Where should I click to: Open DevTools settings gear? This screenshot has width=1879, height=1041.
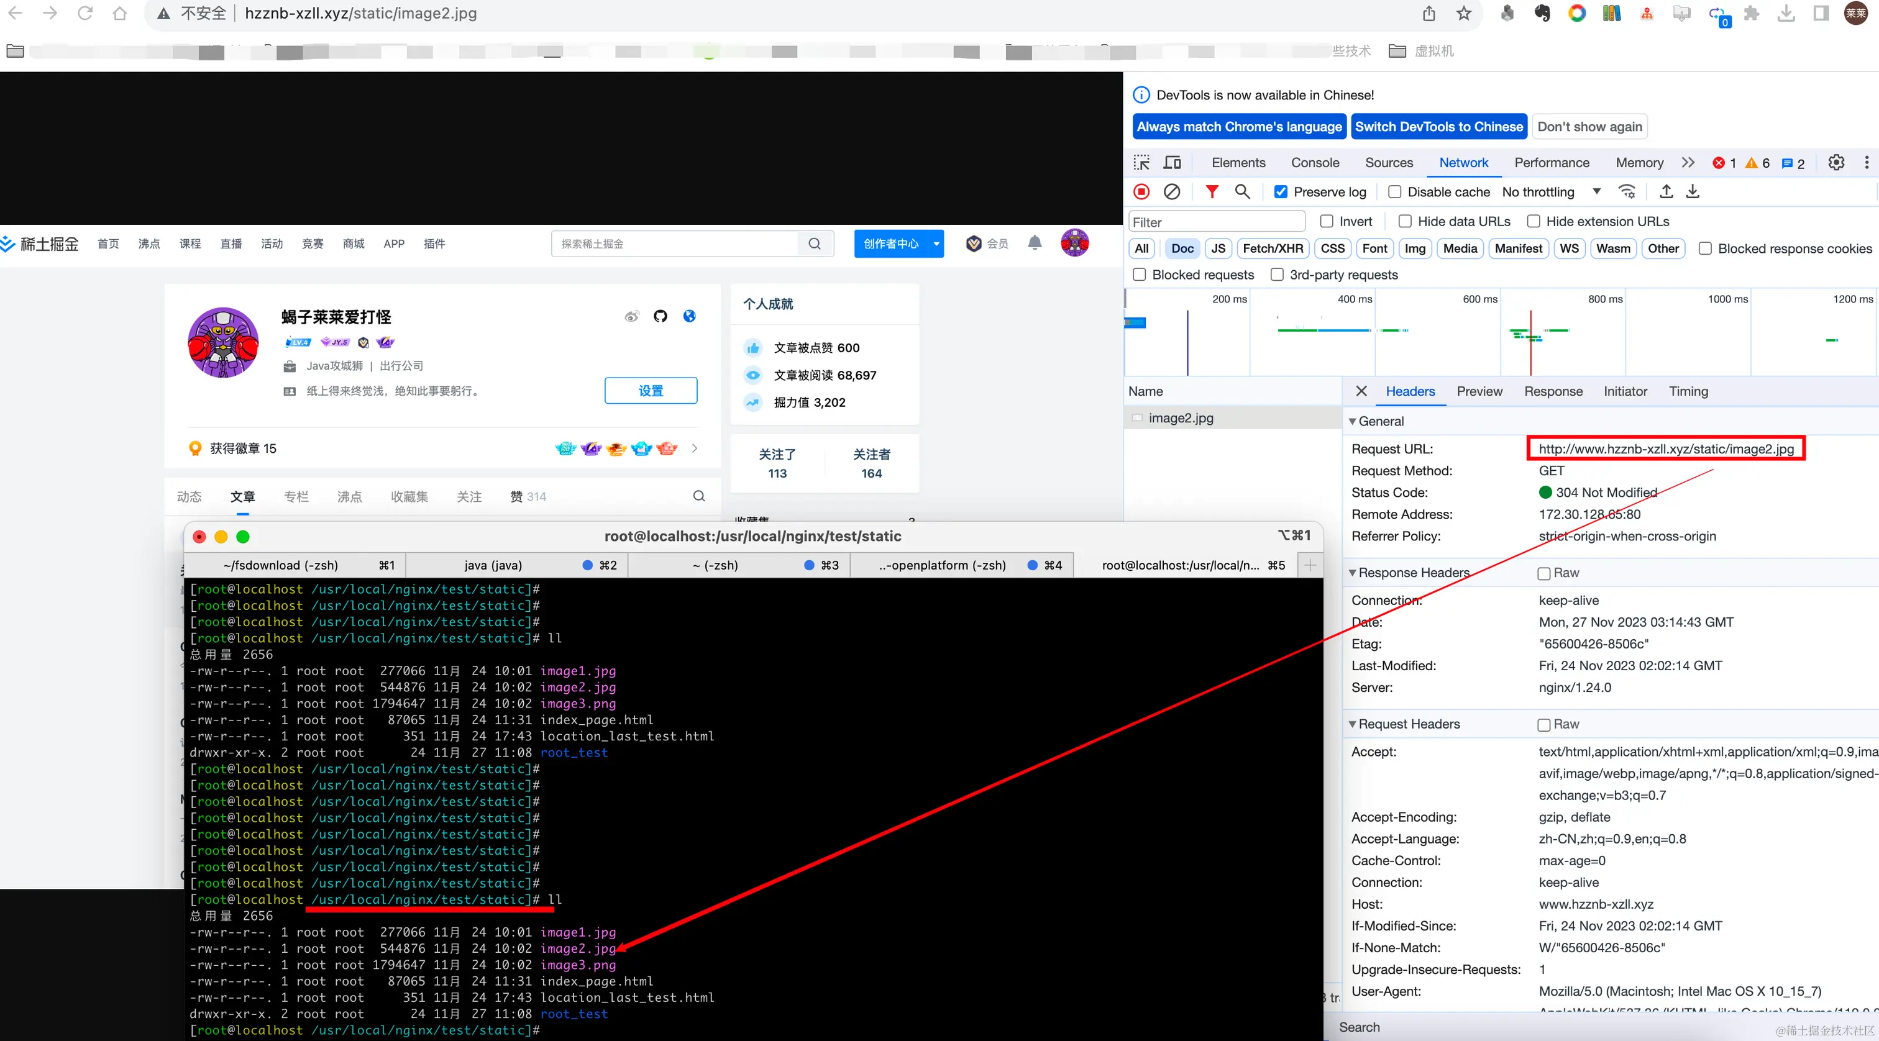tap(1836, 163)
